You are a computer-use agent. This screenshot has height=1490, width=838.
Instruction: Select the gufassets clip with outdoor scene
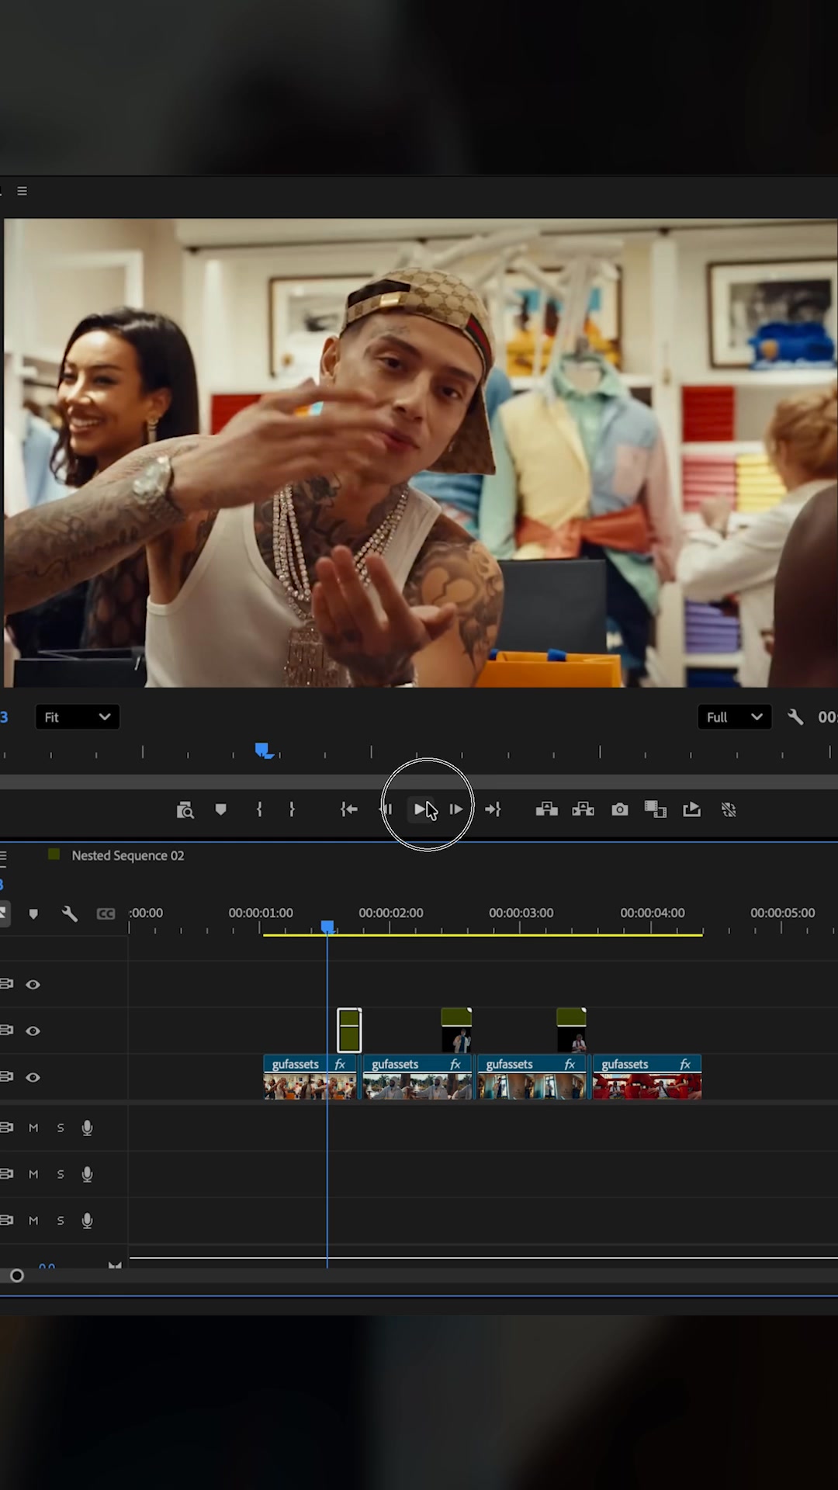coord(417,1077)
